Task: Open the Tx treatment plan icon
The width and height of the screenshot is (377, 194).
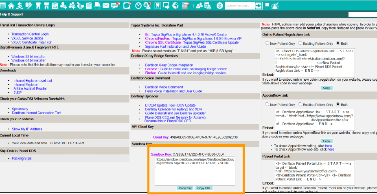Action: [55, 5]
